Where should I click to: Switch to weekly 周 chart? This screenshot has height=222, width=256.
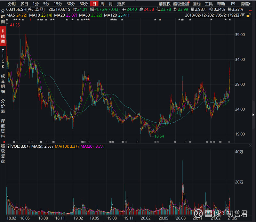click(x=102, y=4)
